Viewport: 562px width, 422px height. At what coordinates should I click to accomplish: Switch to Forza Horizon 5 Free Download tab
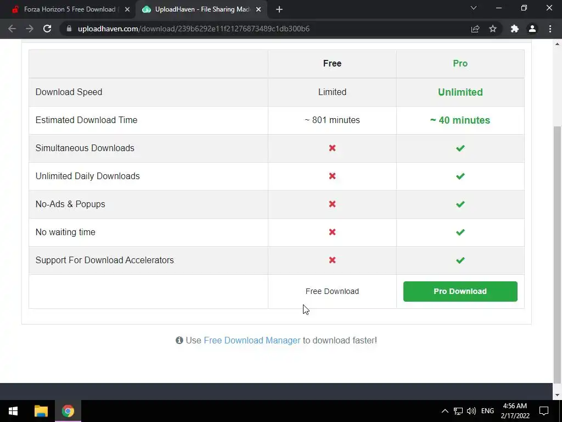coord(68,9)
